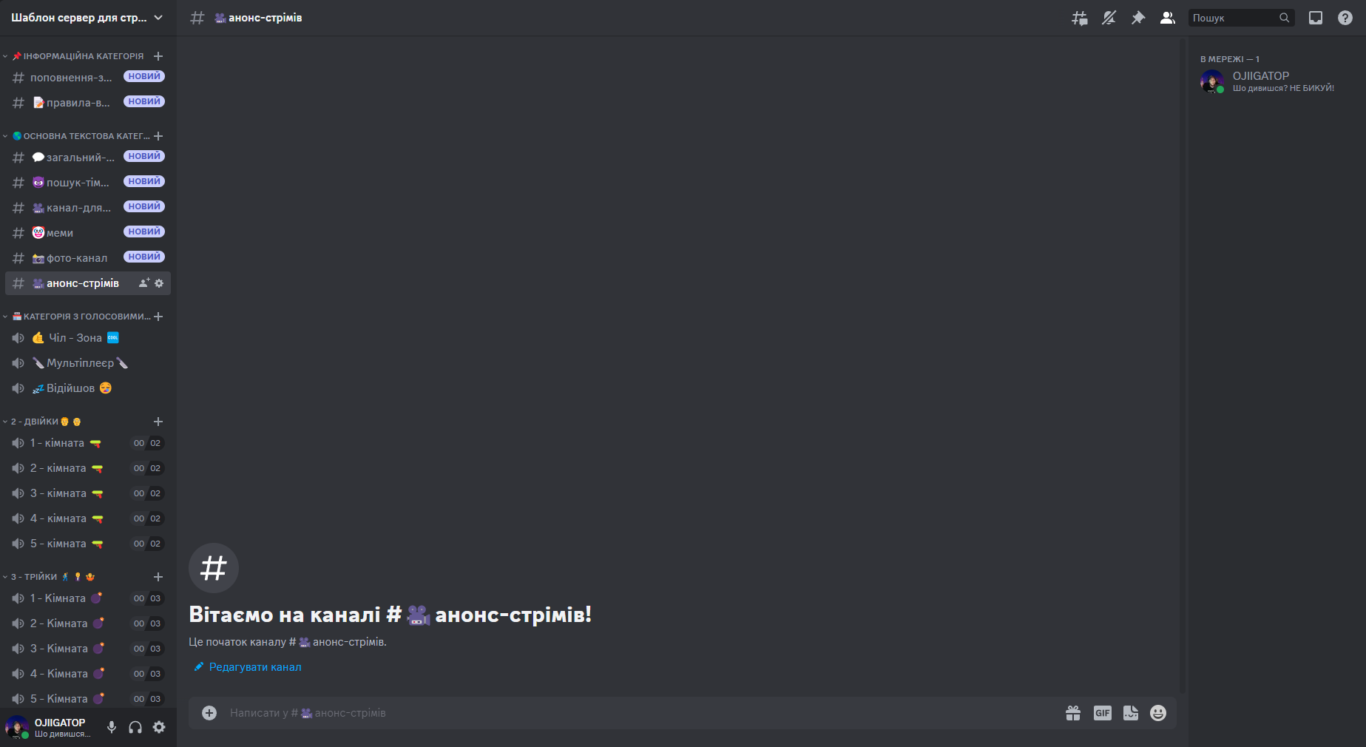Open the Inbox icon

coord(1316,18)
